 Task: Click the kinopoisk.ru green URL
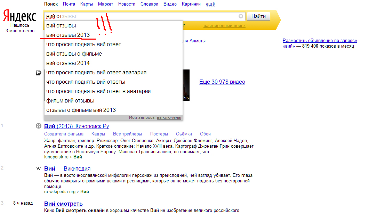pos(56,157)
